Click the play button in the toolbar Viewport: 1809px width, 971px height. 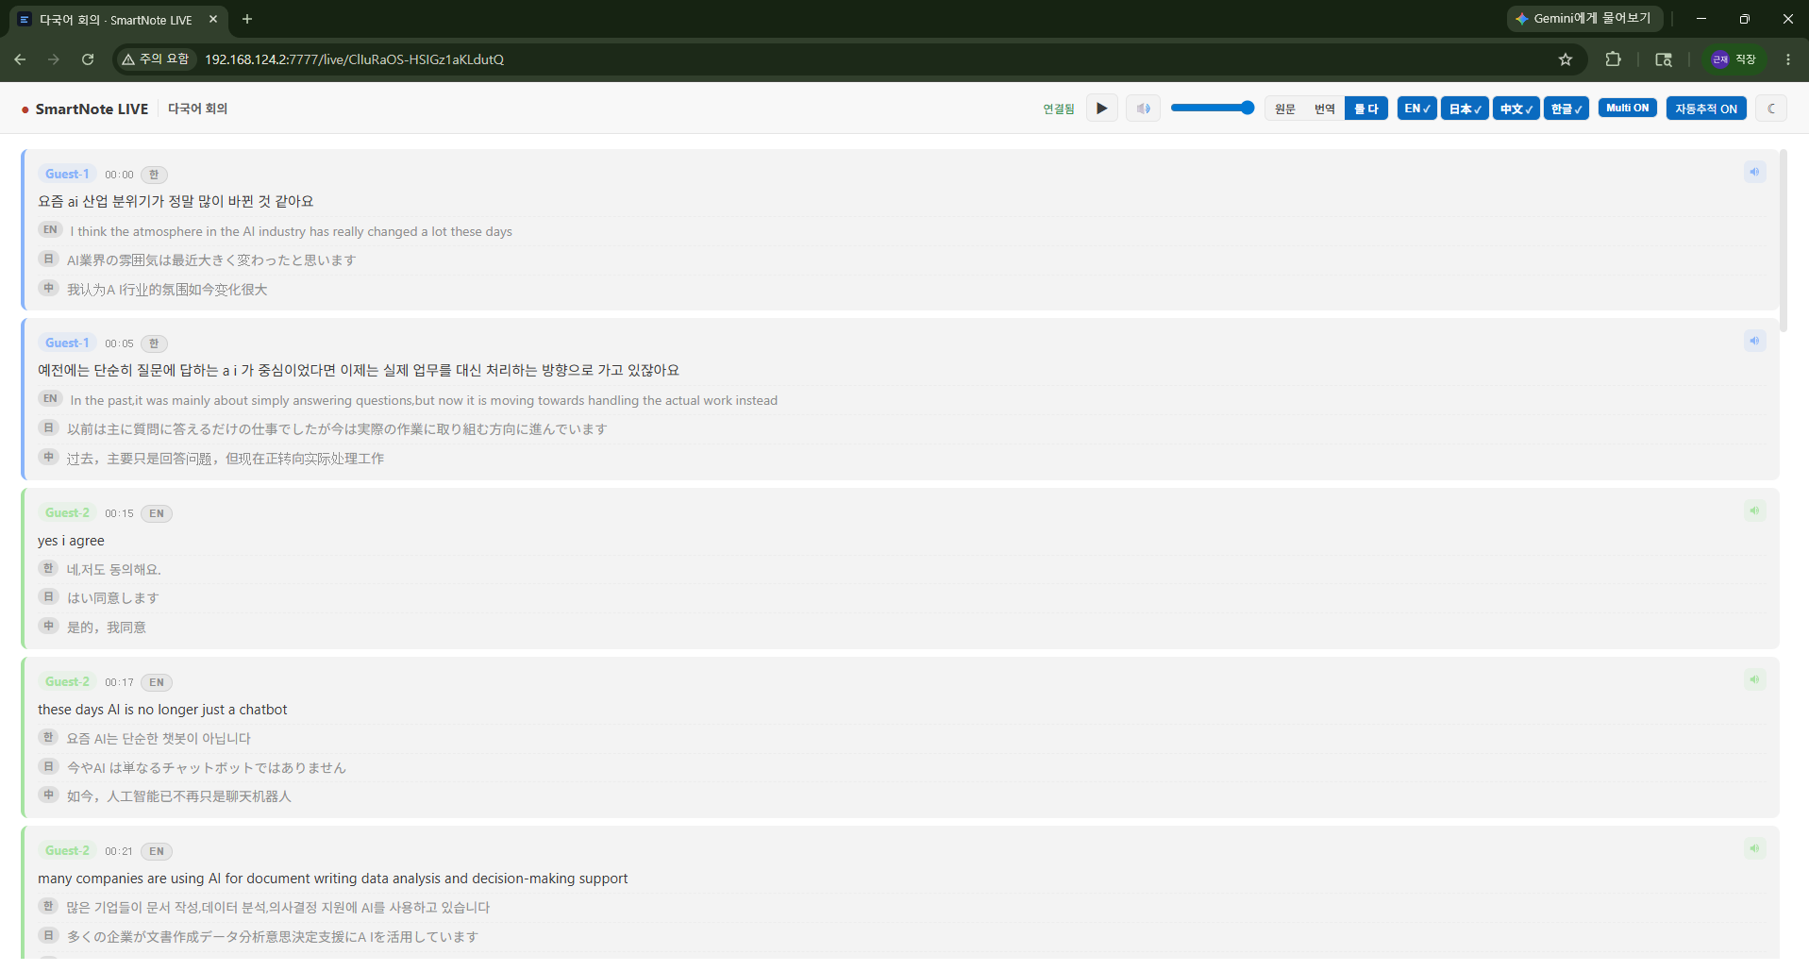pos(1101,109)
